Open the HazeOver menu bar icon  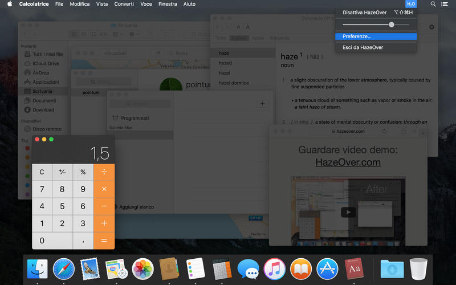[x=410, y=4]
